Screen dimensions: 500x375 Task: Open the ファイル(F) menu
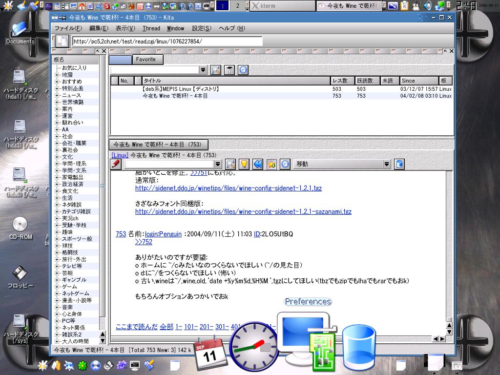[68, 28]
